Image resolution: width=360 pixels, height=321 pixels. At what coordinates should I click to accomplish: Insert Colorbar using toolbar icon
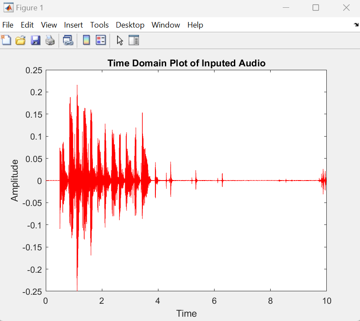coord(86,41)
